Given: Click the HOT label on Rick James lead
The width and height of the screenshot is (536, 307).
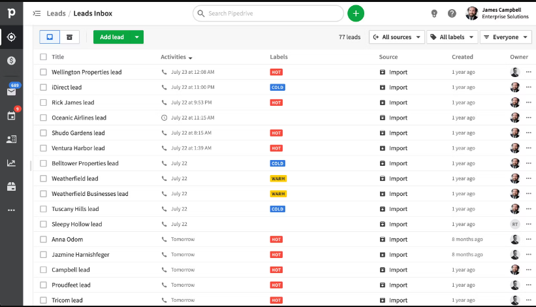Looking at the screenshot, I should tap(276, 103).
